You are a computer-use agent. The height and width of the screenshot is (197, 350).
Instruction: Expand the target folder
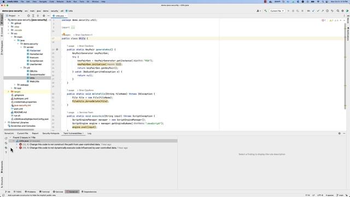click(9, 91)
